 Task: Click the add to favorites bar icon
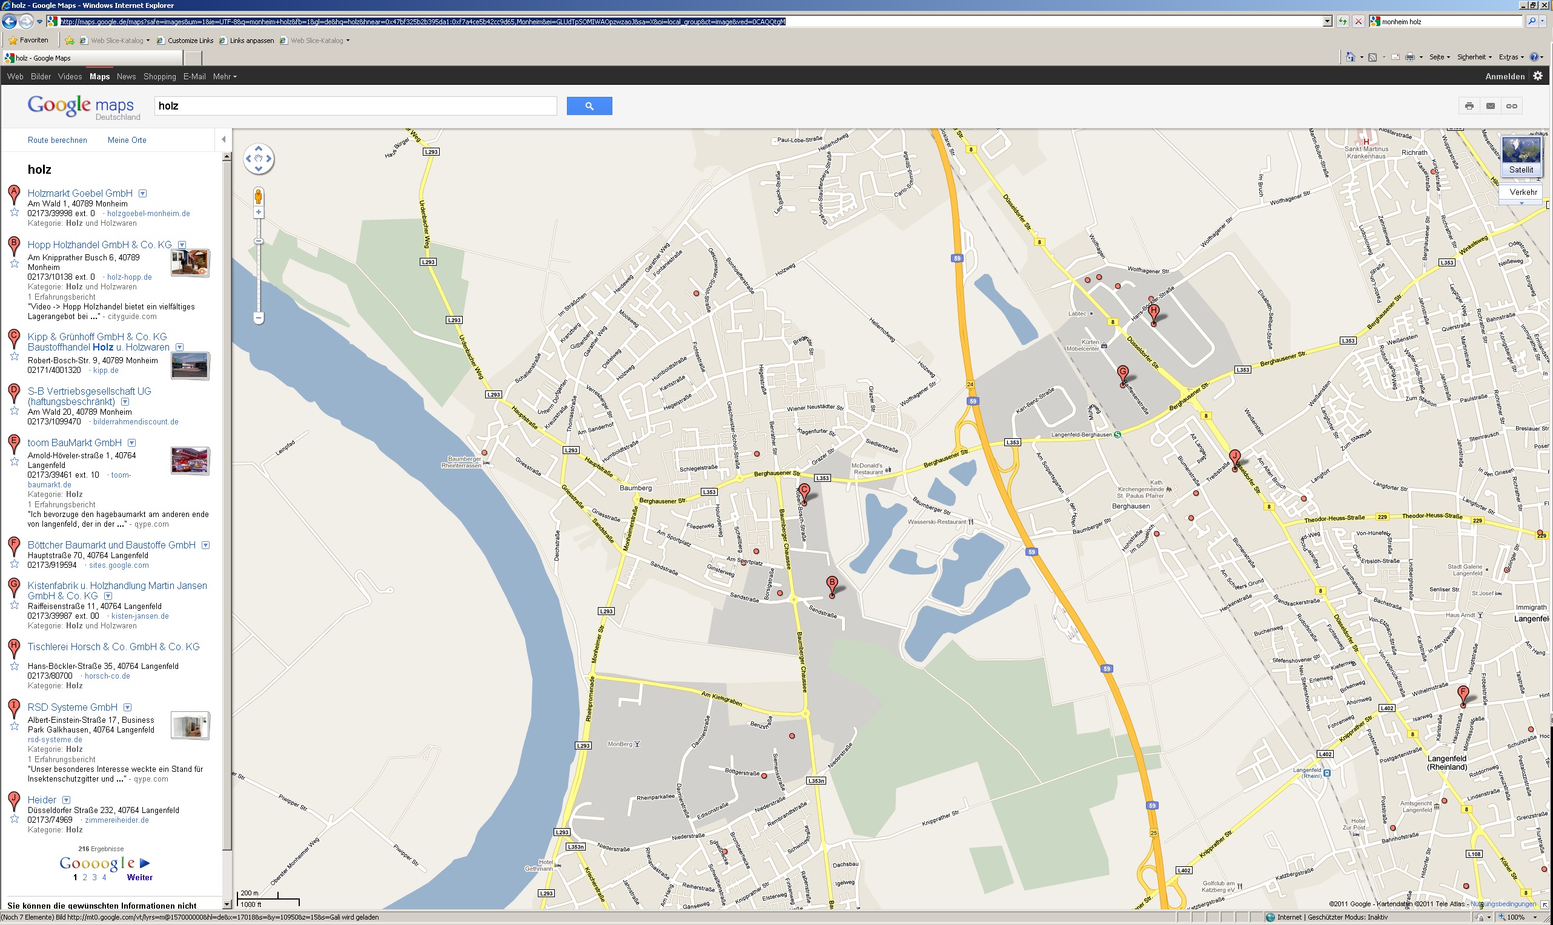(x=70, y=41)
